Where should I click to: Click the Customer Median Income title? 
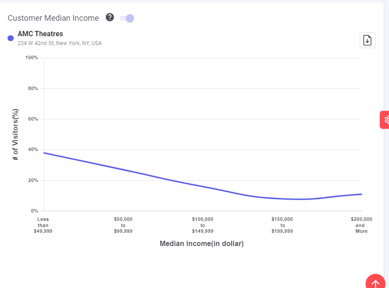53,18
